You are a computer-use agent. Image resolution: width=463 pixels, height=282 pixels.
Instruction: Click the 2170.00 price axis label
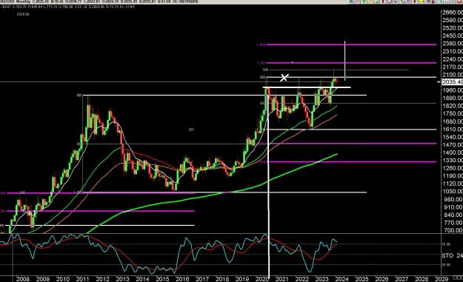point(453,67)
